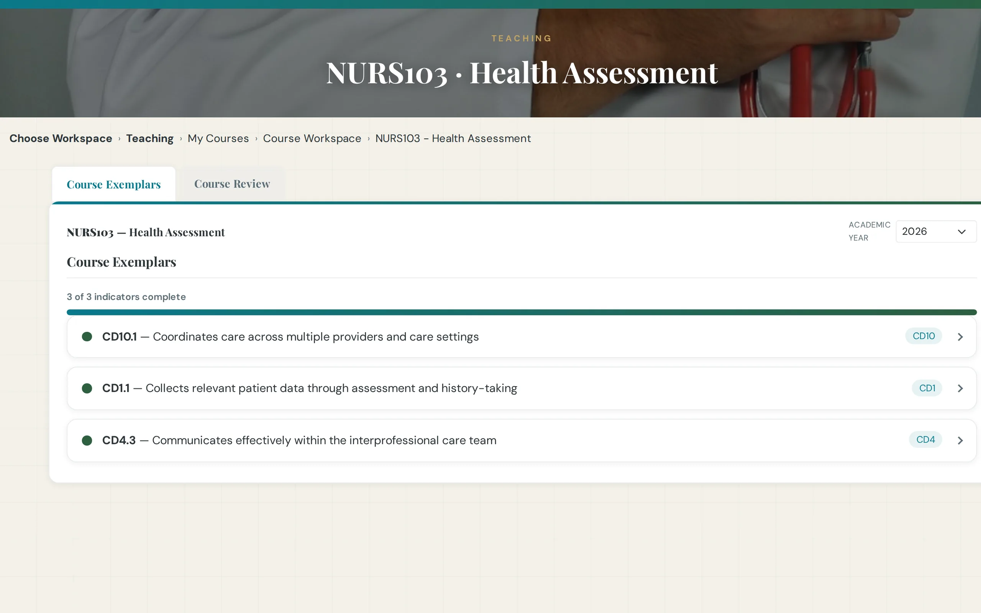The height and width of the screenshot is (613, 981).
Task: Open the Teaching breadcrumb link
Action: (x=149, y=138)
